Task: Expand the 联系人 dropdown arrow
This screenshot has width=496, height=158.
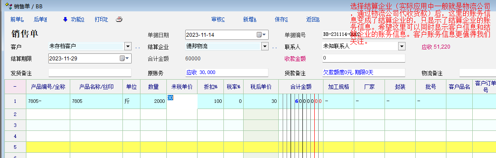Action: pyautogui.click(x=402, y=46)
